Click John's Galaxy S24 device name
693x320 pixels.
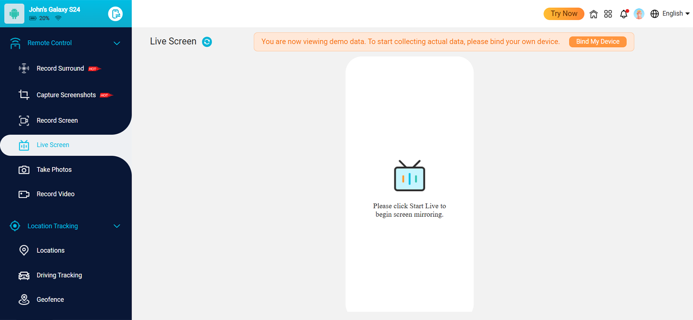[x=55, y=10]
